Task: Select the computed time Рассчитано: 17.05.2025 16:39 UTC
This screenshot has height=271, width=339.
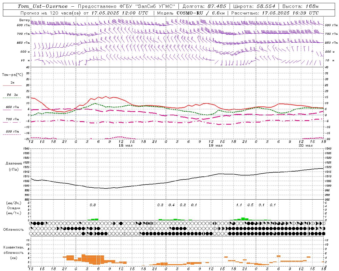Action: click(x=275, y=13)
